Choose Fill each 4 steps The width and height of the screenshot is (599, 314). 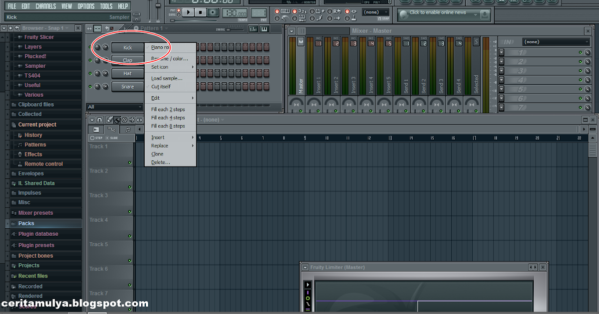tap(170, 118)
